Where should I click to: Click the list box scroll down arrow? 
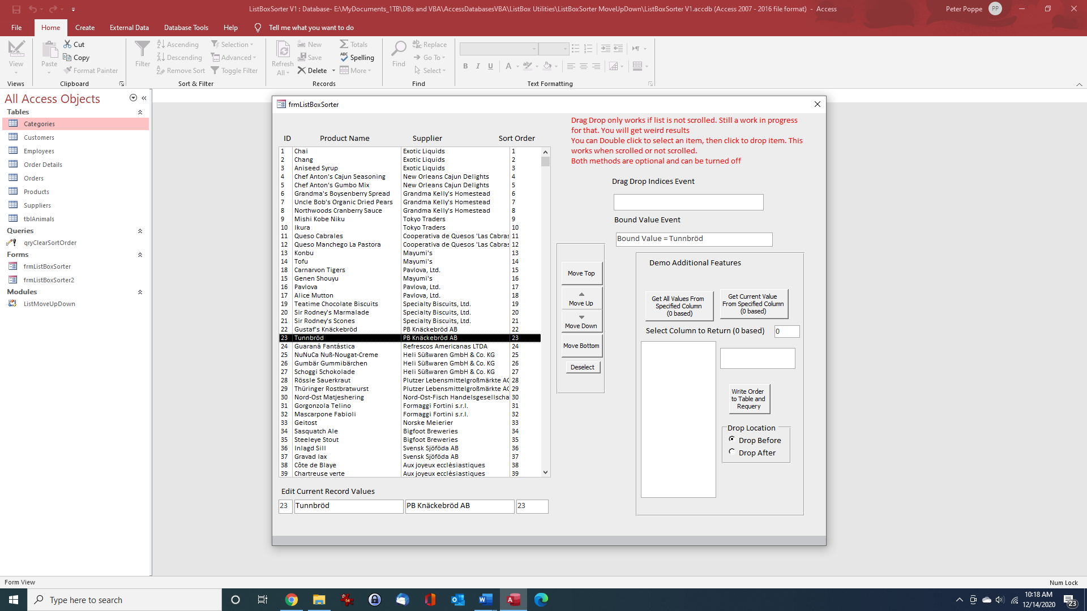click(546, 472)
